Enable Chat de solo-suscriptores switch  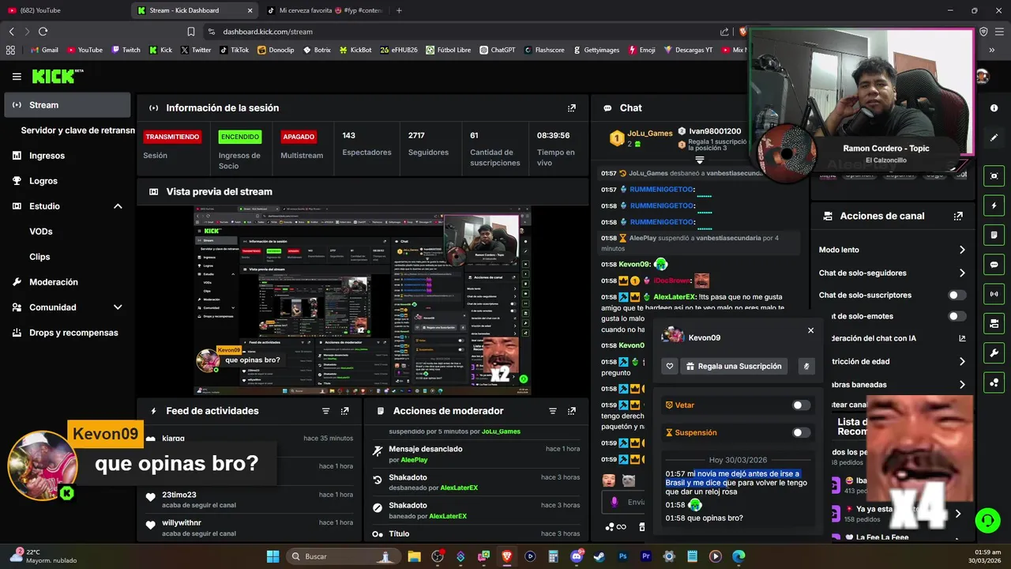(957, 296)
